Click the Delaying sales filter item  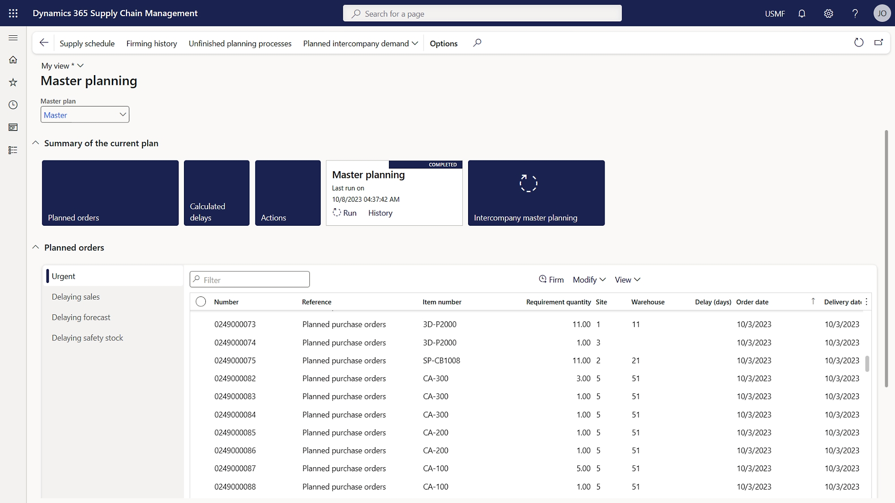[76, 296]
